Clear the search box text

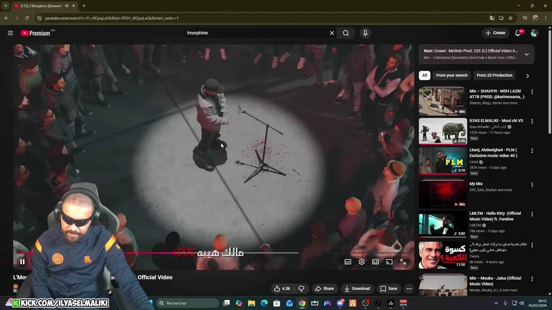coord(332,33)
